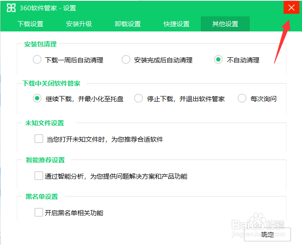The image size is (302, 245).
Task: Enable the 开启黑名单相关功能 checkbox
Action: coord(39,213)
